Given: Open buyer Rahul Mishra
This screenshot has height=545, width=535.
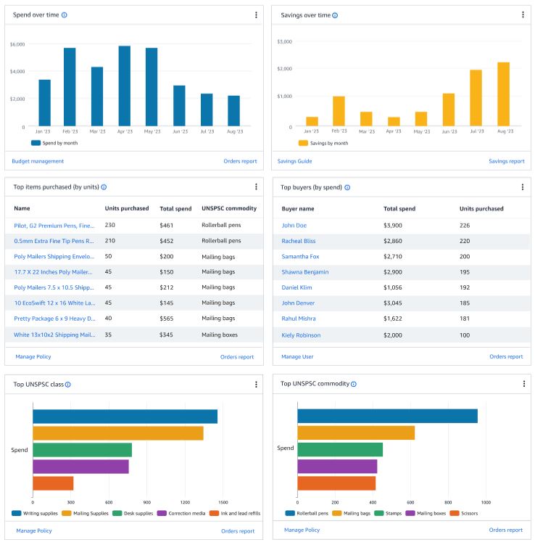Looking at the screenshot, I should [x=299, y=319].
